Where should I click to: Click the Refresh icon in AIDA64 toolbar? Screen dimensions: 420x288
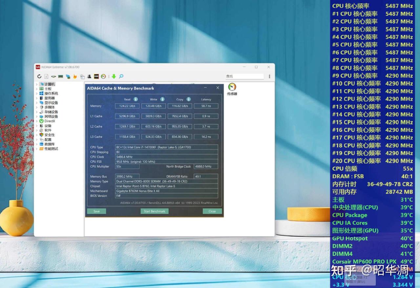click(x=39, y=76)
